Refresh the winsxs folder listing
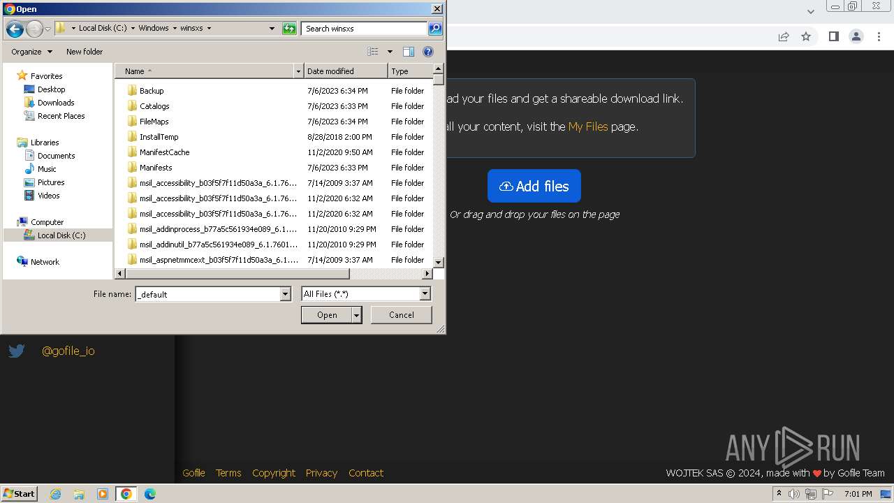This screenshot has height=503, width=894. (x=289, y=29)
